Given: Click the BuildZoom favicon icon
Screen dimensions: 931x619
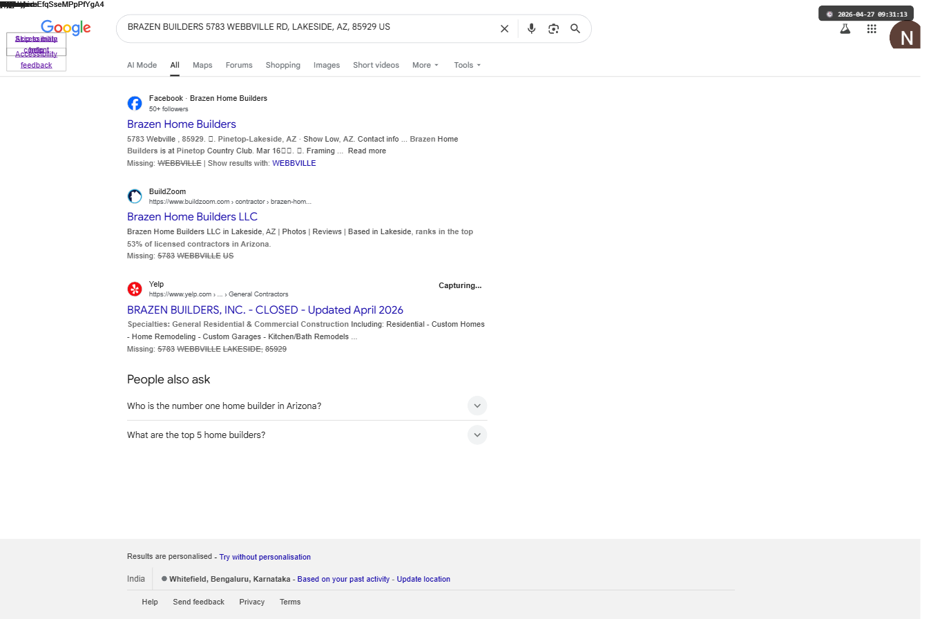Looking at the screenshot, I should click(x=135, y=196).
